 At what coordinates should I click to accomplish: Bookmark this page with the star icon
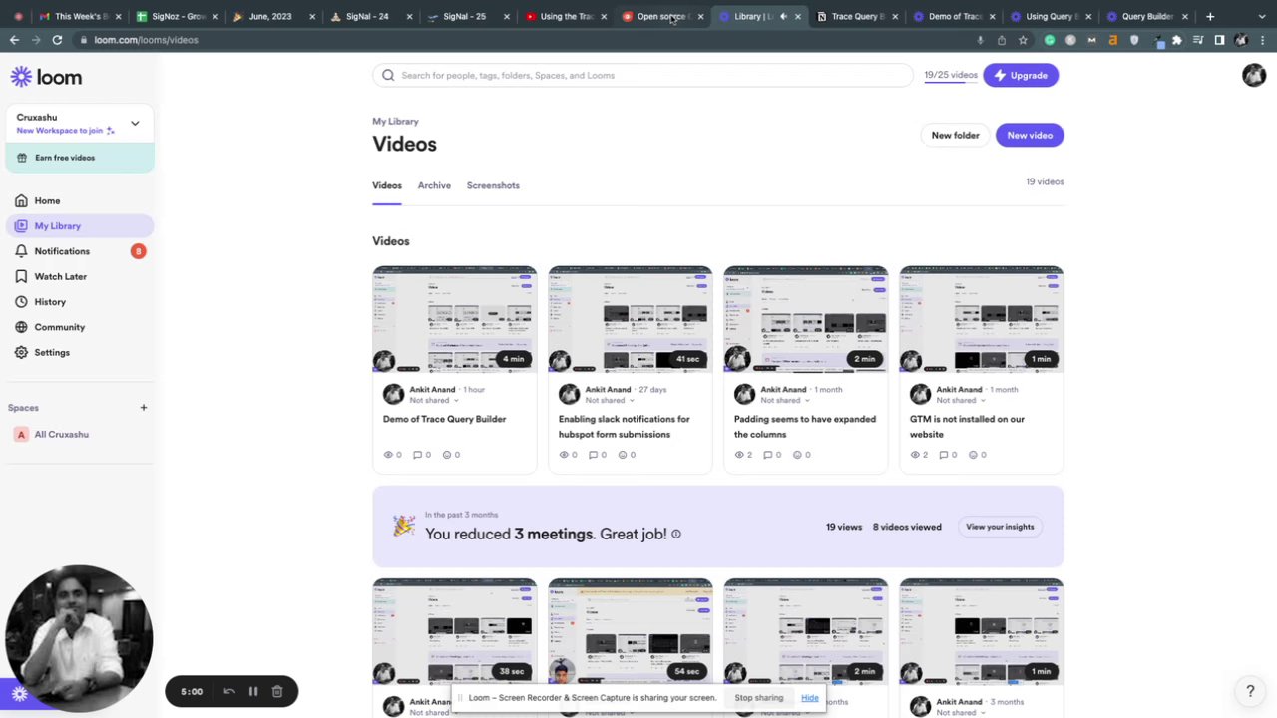click(1023, 40)
